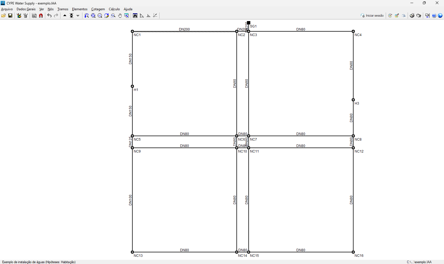Click the NC4 node label
Screen dimensions: 444x264
pos(358,35)
